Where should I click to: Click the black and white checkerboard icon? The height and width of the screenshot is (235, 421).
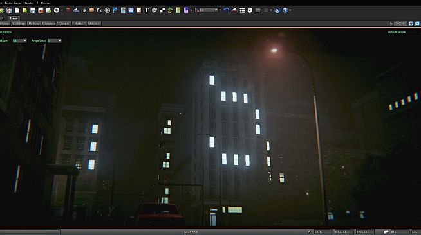pos(162,10)
